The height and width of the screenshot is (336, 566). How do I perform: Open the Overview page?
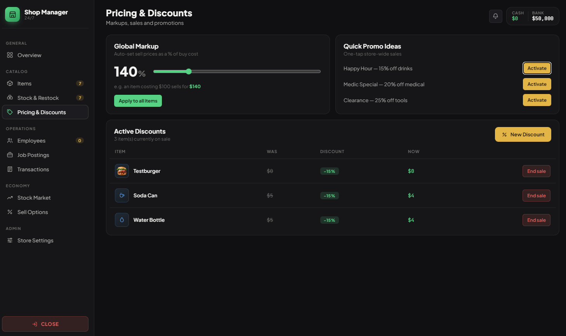pyautogui.click(x=45, y=55)
